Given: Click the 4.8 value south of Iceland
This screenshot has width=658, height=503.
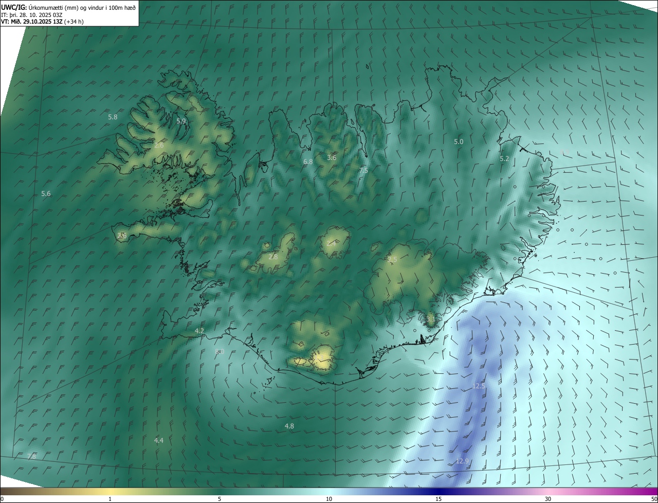Looking at the screenshot, I should tap(289, 426).
